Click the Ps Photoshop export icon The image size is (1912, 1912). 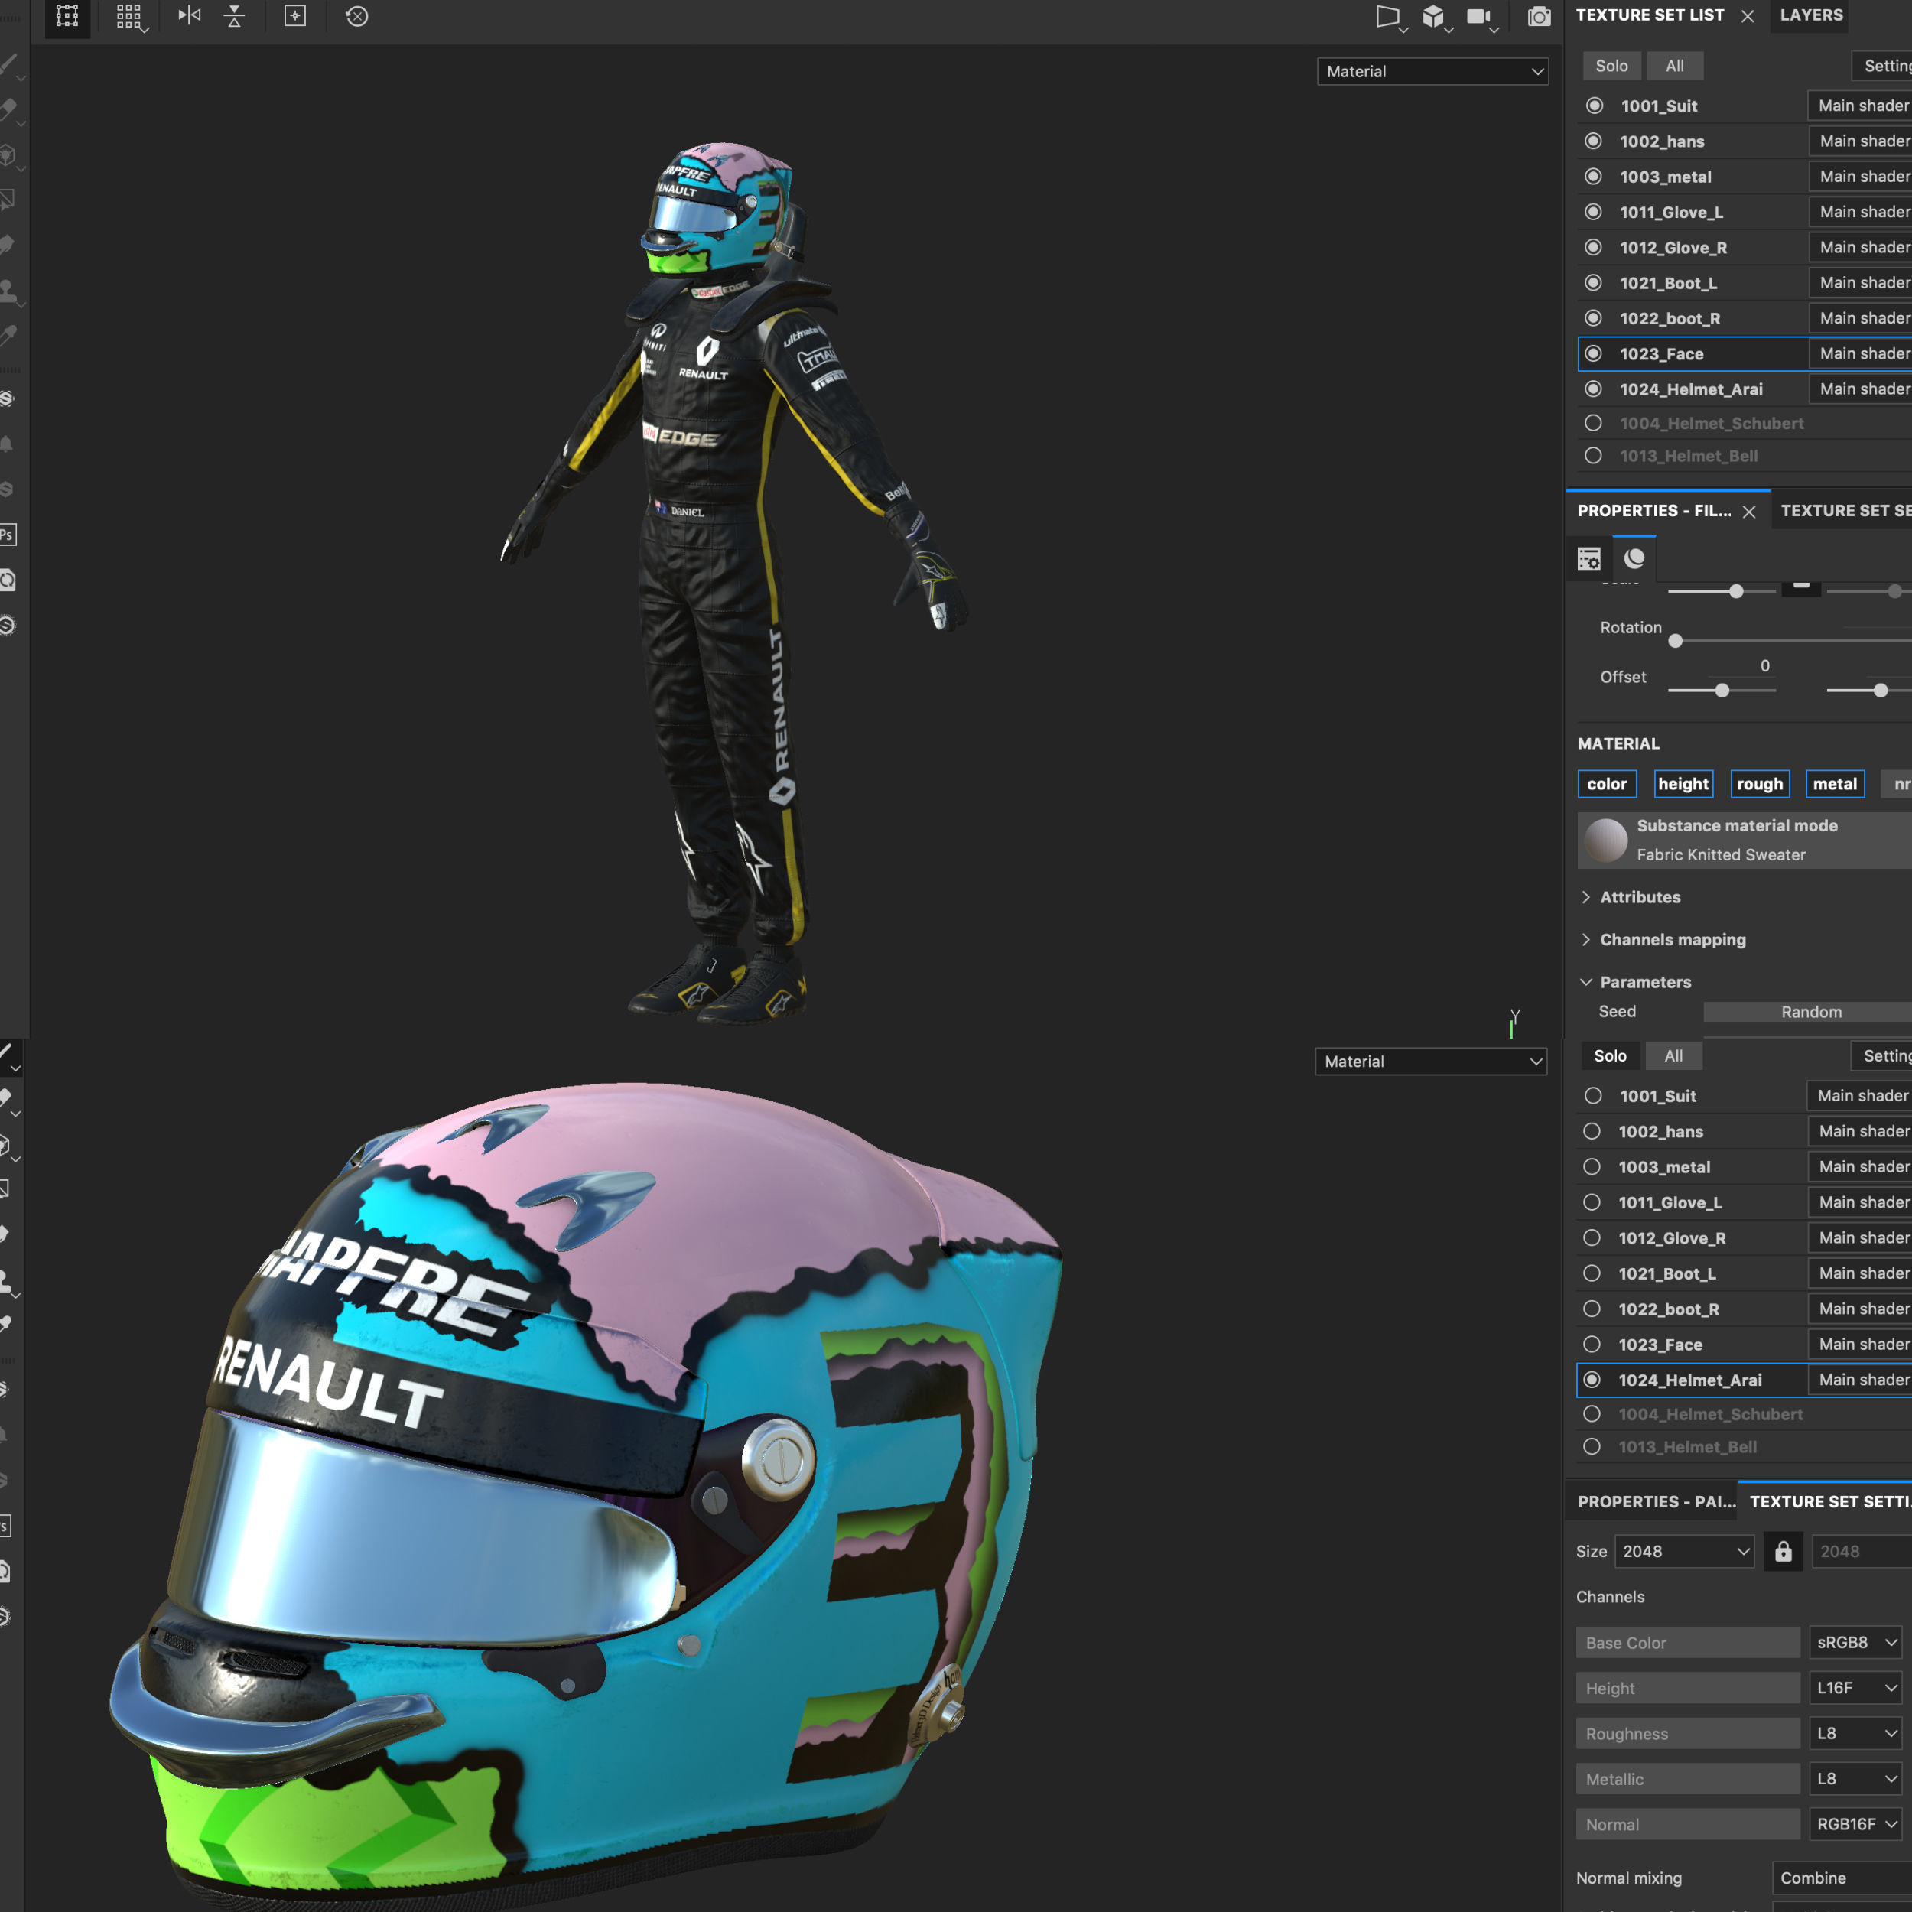coord(7,535)
